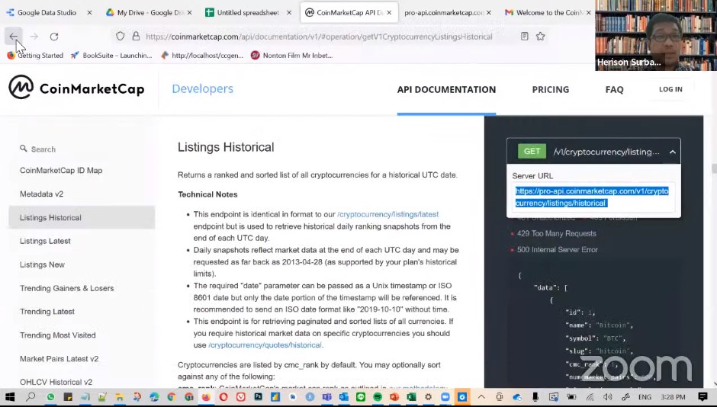Open Windows taskbar search

[31, 397]
